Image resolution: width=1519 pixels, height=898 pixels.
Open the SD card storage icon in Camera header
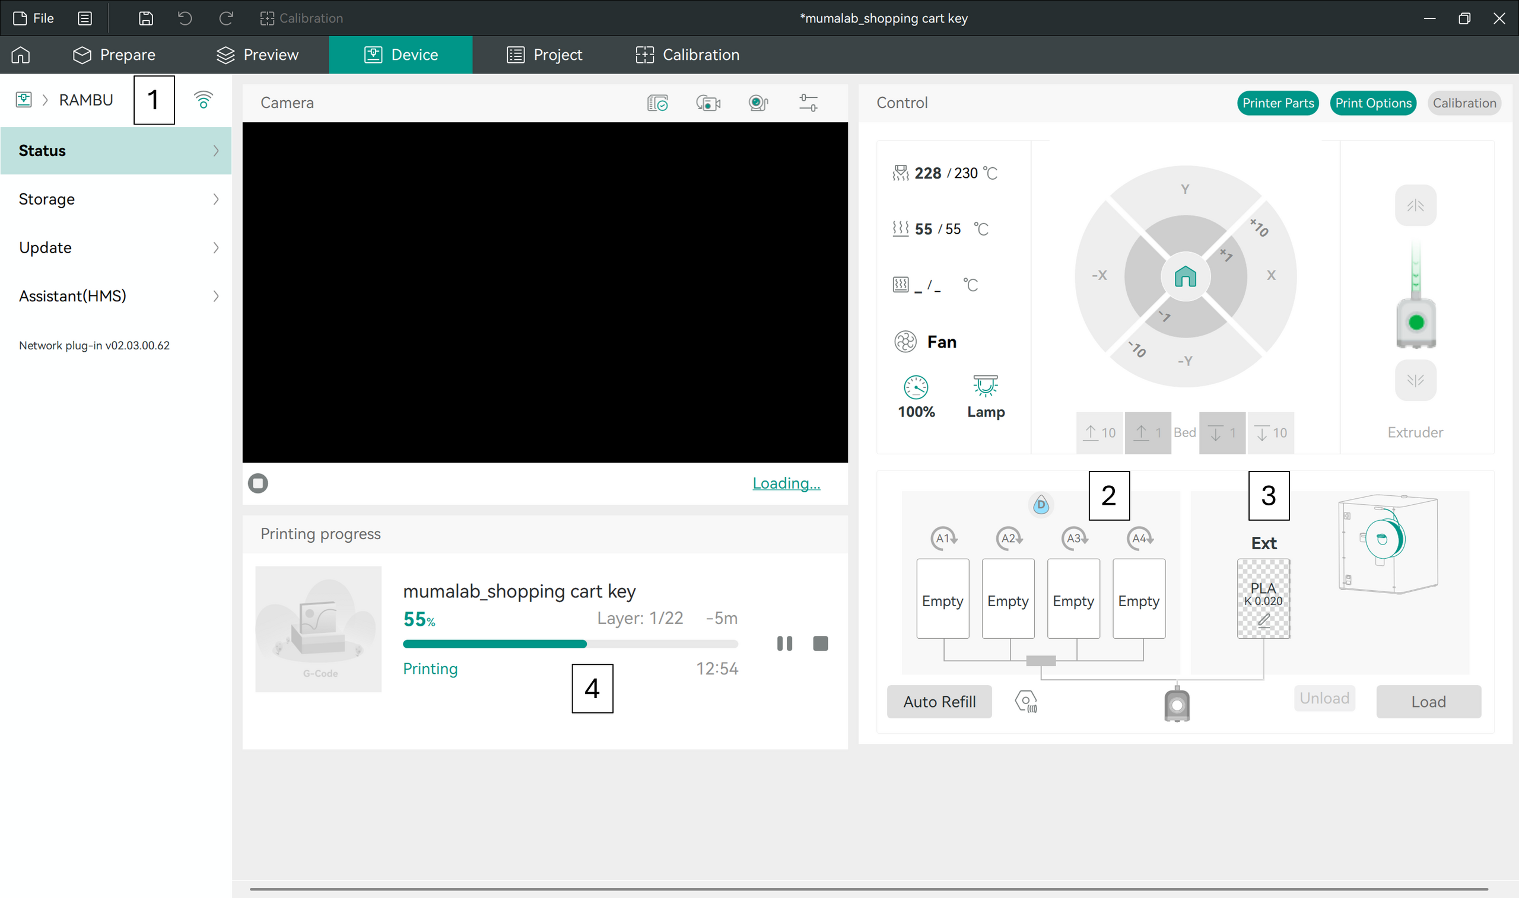click(657, 102)
